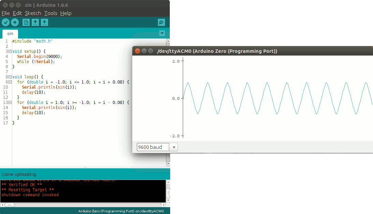Click the console scrollbar up arrow
373x214 pixels.
[x=168, y=182]
